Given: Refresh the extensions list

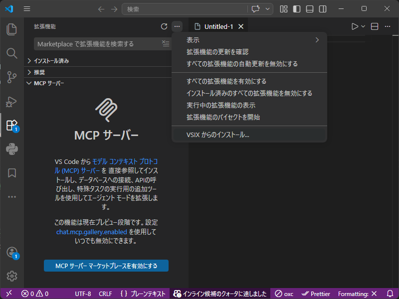Looking at the screenshot, I should (164, 26).
